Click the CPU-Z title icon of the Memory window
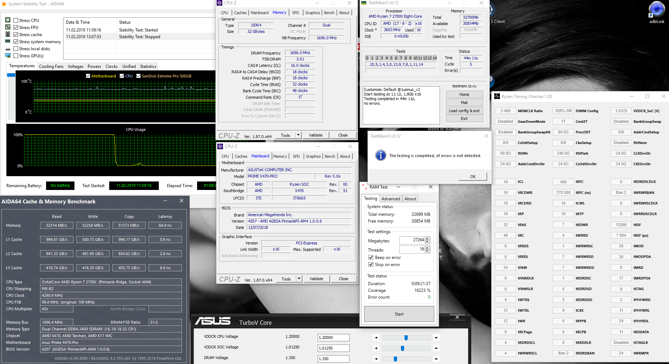 [x=220, y=3]
